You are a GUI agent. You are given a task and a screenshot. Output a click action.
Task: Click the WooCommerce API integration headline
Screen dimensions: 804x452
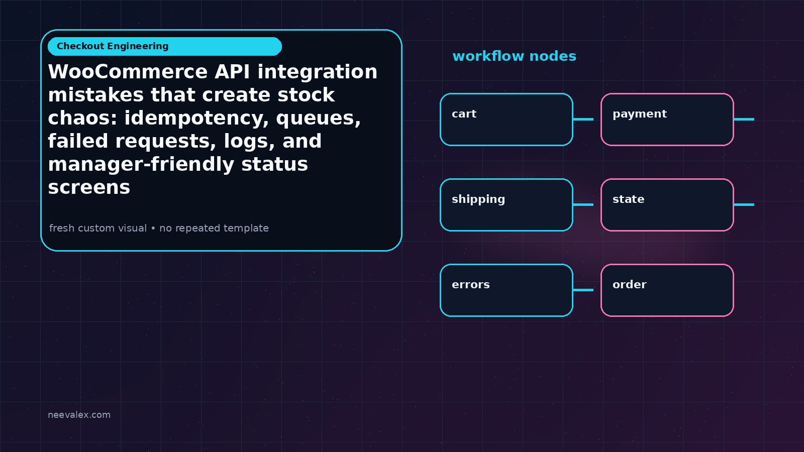(213, 130)
